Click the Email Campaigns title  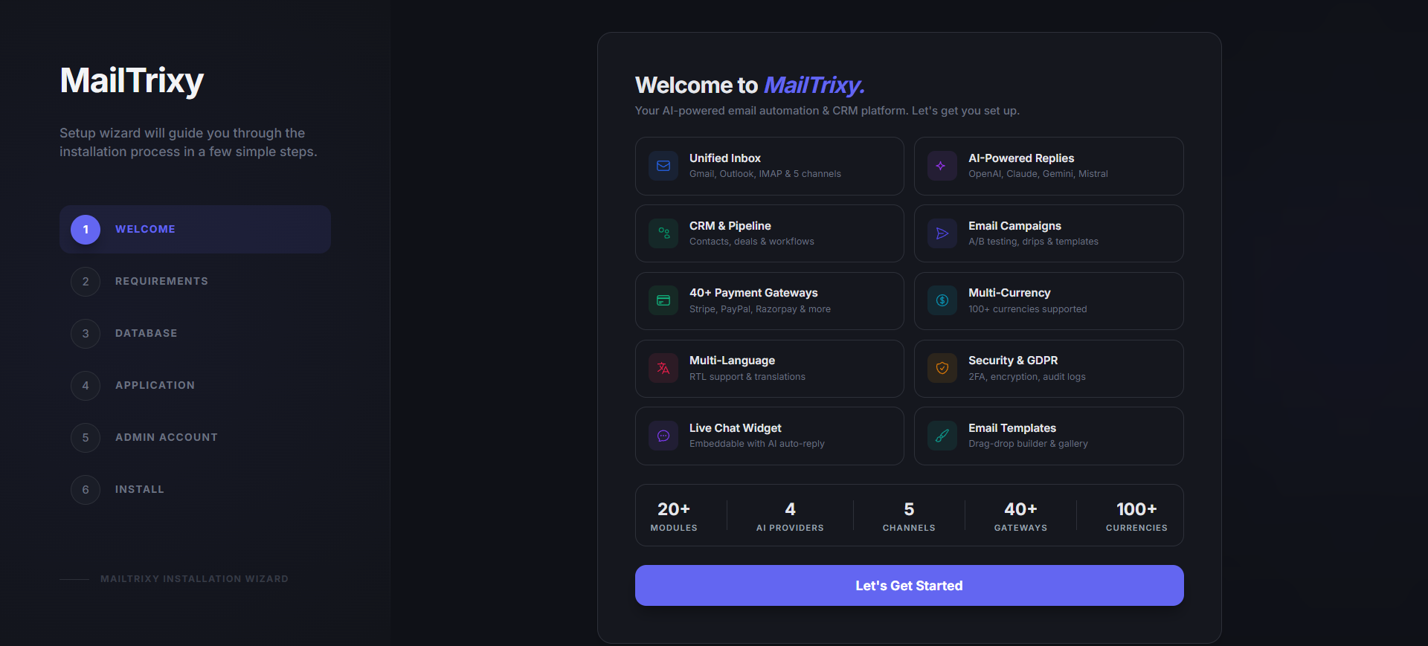coord(1014,226)
